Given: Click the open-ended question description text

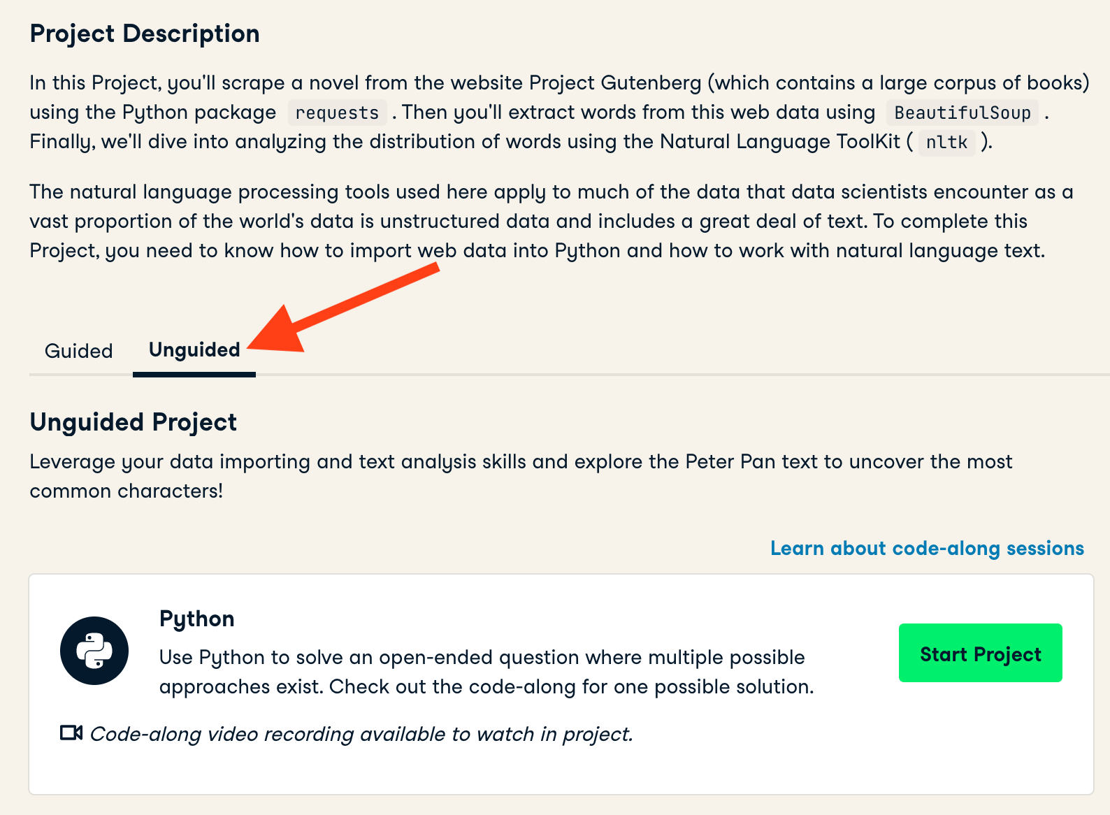Looking at the screenshot, I should pos(486,672).
